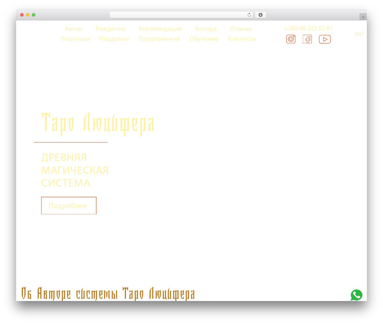Open Контакты menu item
The width and height of the screenshot is (383, 324).
tap(242, 39)
